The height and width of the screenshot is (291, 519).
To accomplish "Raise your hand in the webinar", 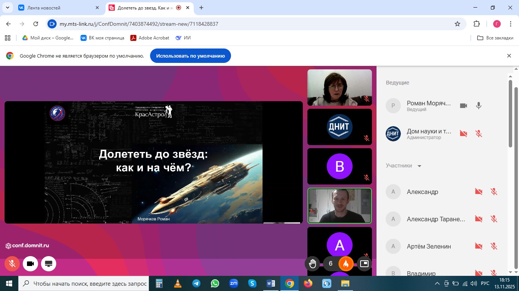I will pos(312,264).
